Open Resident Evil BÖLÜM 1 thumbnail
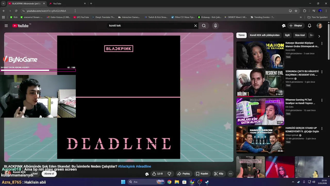 tap(260, 83)
